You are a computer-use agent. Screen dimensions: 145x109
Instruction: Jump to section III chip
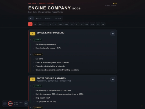tap(40, 24)
